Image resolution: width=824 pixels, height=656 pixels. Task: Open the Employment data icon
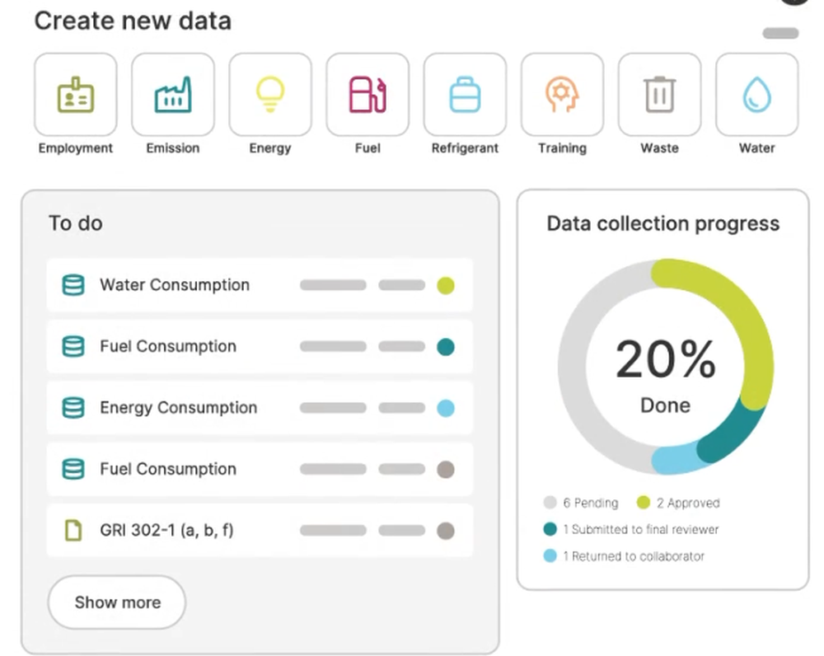(75, 95)
